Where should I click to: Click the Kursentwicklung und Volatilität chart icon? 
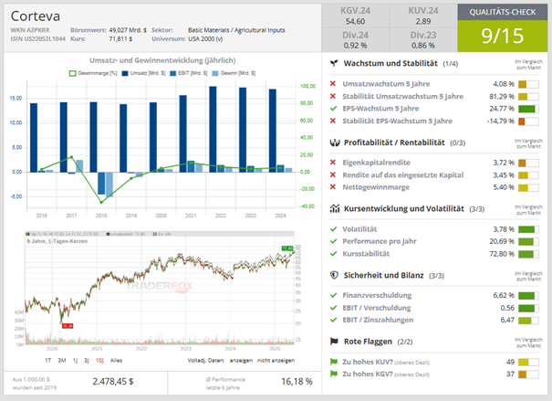tap(335, 208)
